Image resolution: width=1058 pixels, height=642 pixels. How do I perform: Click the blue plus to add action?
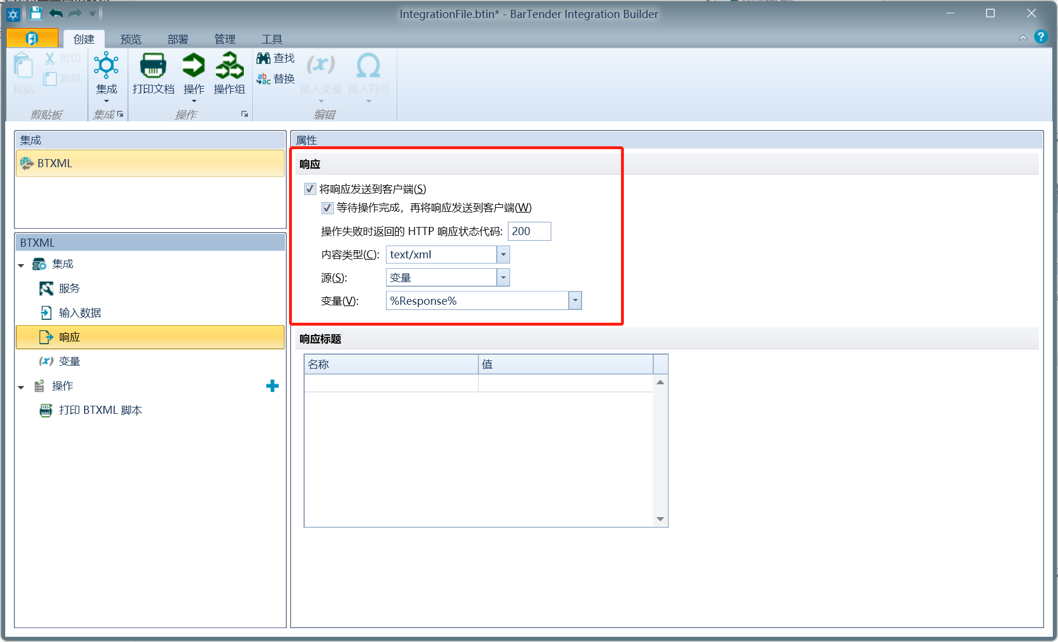pos(272,386)
